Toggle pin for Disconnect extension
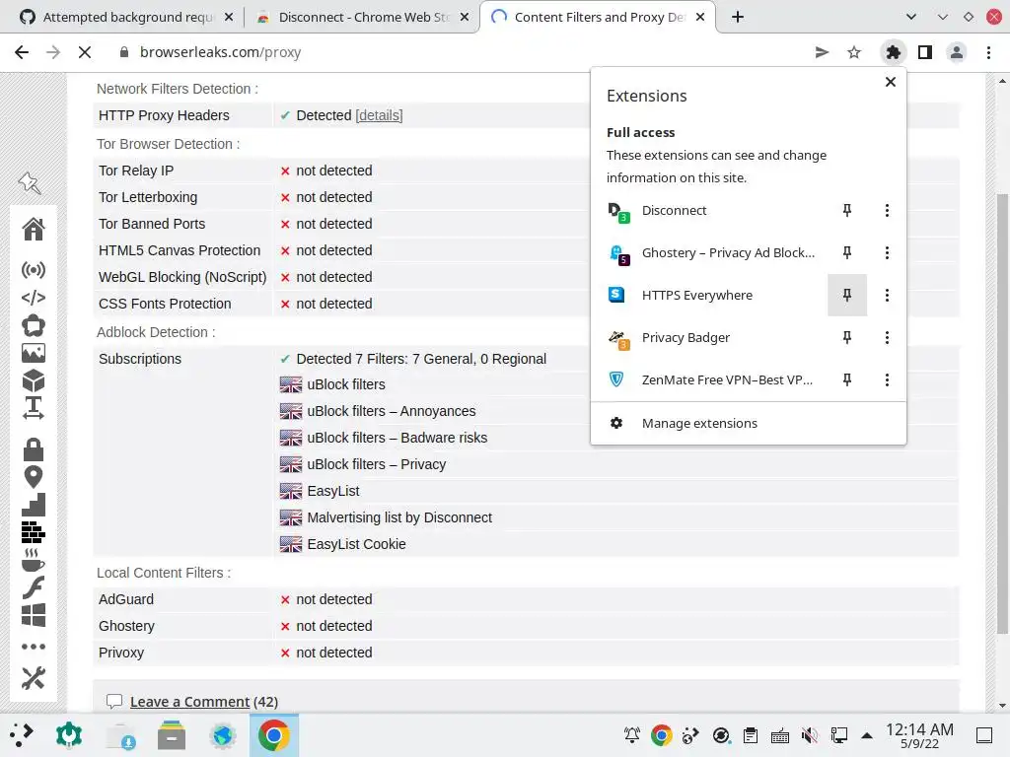 click(847, 211)
